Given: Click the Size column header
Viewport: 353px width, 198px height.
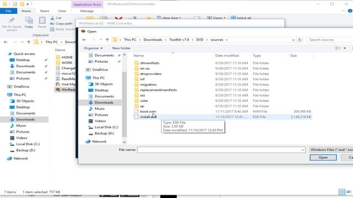Looking at the screenshot, I should coord(293,56).
